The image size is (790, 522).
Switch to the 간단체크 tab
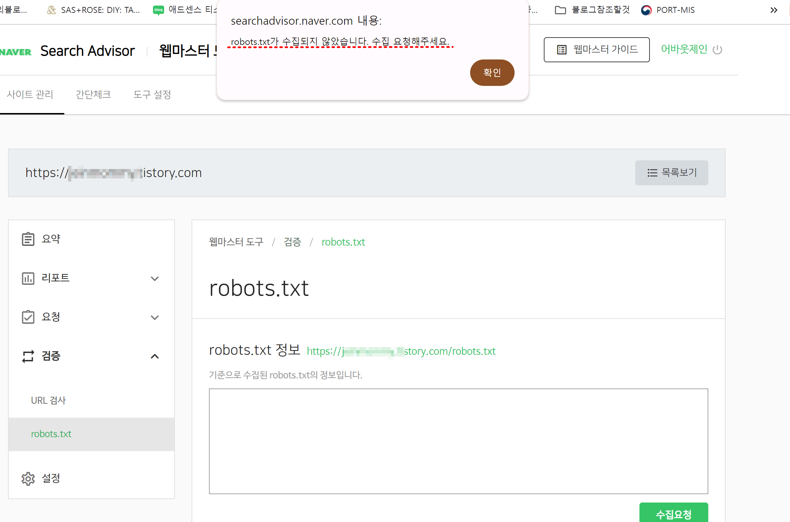(93, 95)
